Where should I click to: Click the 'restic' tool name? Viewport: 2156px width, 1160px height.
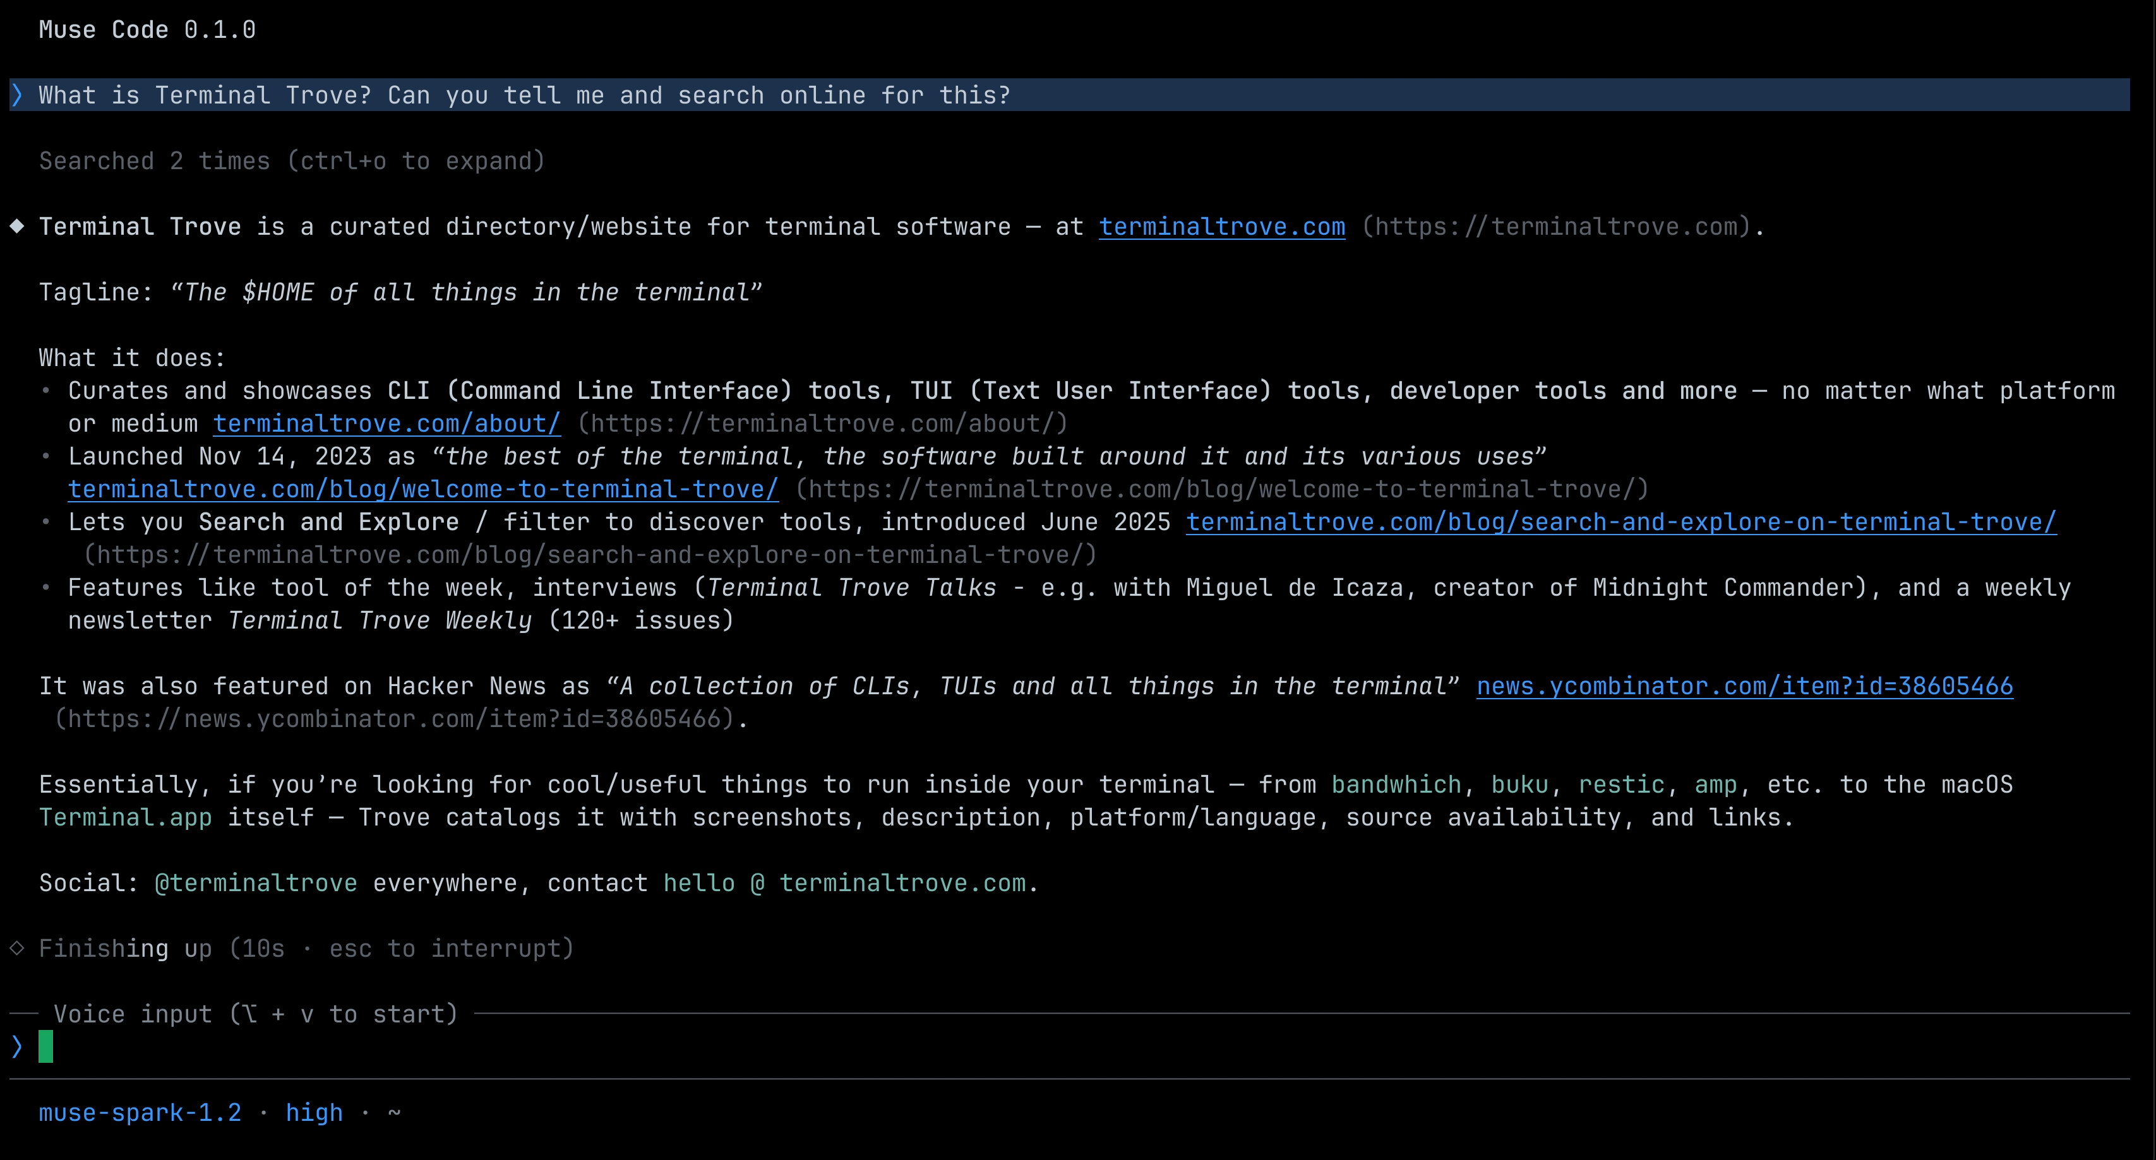point(1621,785)
